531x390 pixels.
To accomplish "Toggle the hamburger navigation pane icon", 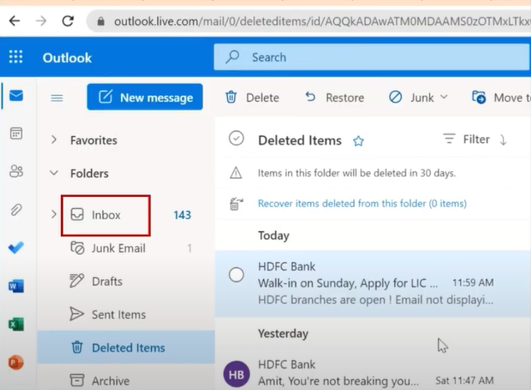I will [x=57, y=98].
